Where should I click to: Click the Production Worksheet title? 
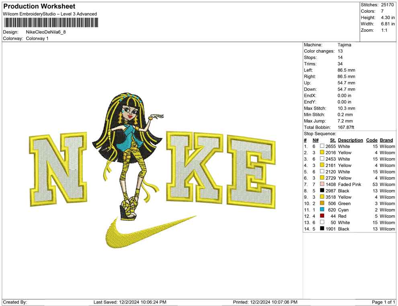click(39, 6)
